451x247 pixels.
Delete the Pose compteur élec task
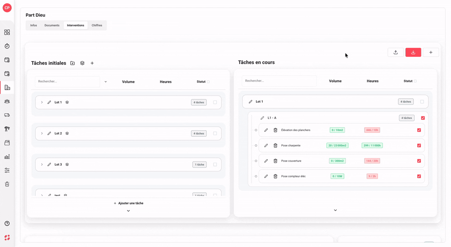click(x=275, y=176)
